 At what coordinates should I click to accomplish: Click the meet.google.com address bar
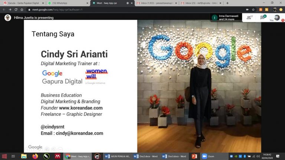(134, 10)
